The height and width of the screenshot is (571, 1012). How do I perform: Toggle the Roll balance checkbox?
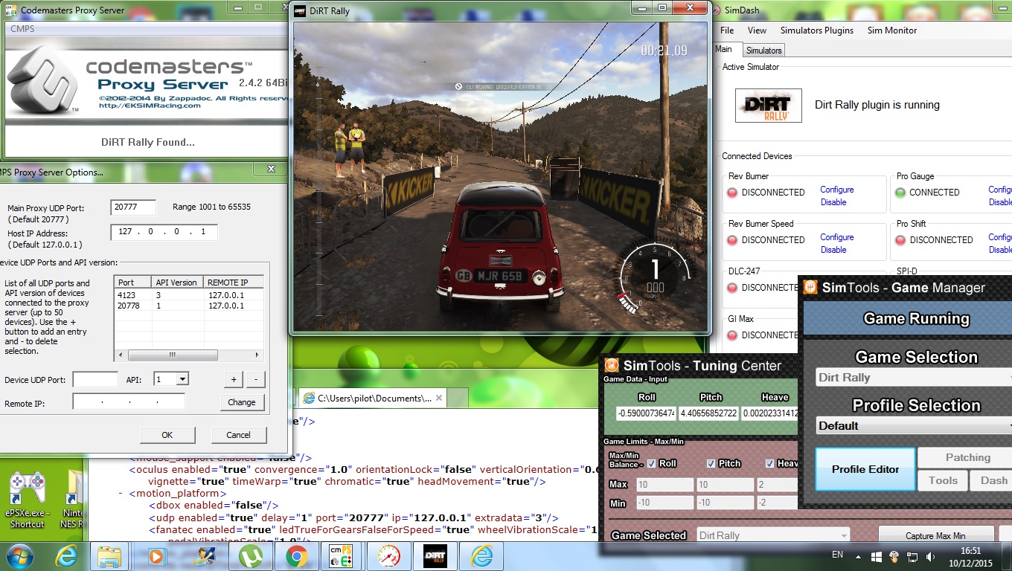(x=652, y=463)
